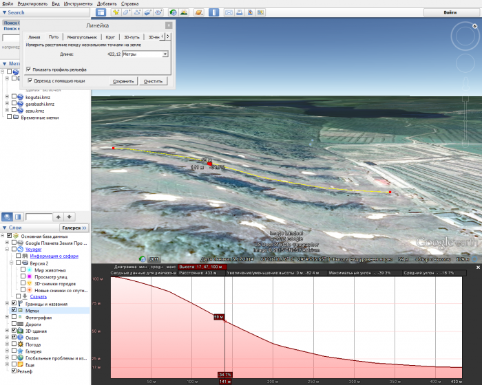Collapse the Слои panel triangle
This screenshot has width=482, height=385.
coord(4,228)
